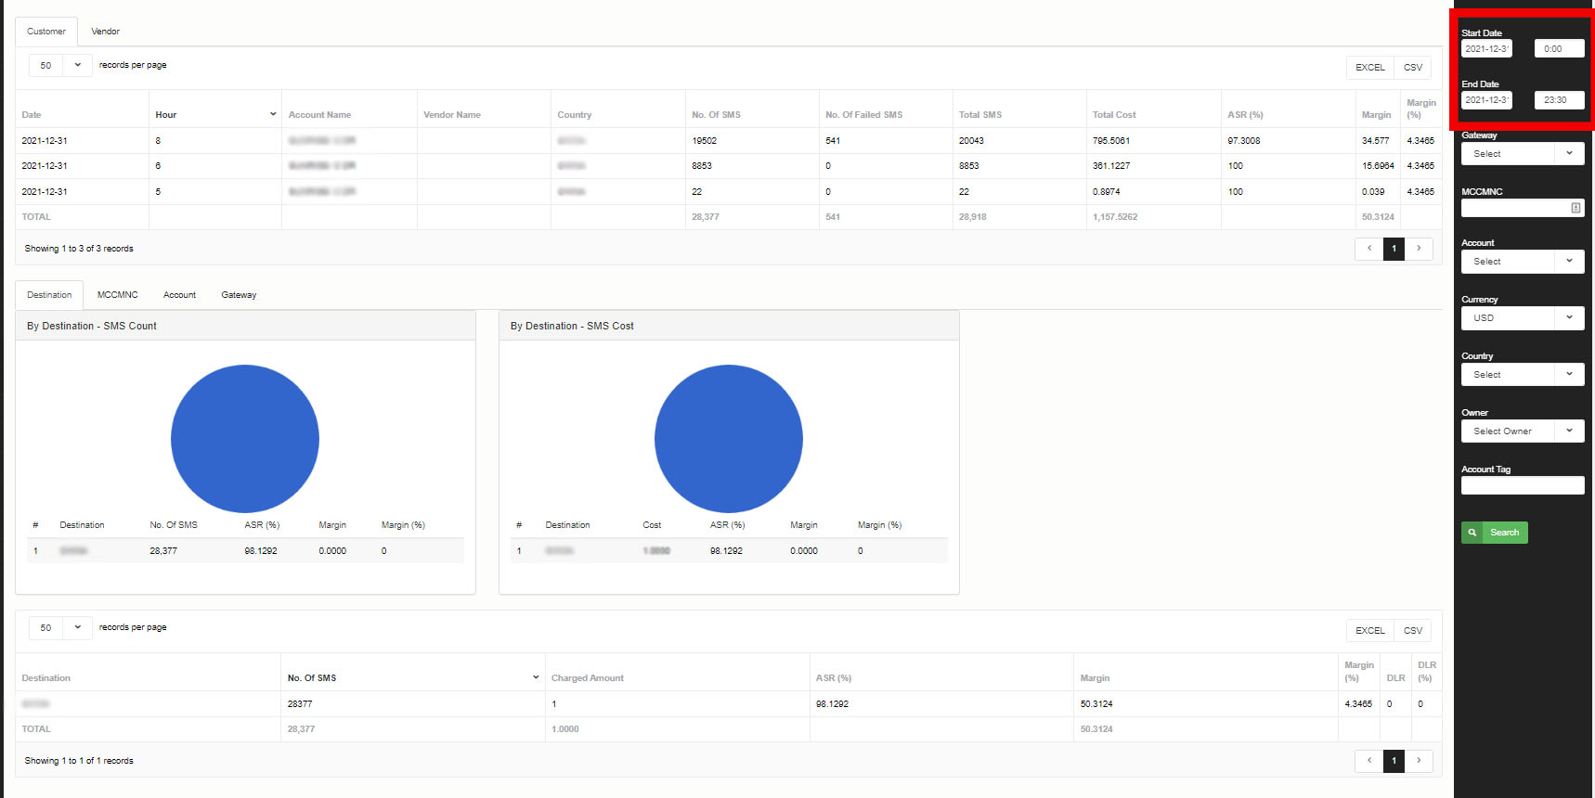
Task: Select page 1 in top table pagination
Action: tap(1394, 249)
